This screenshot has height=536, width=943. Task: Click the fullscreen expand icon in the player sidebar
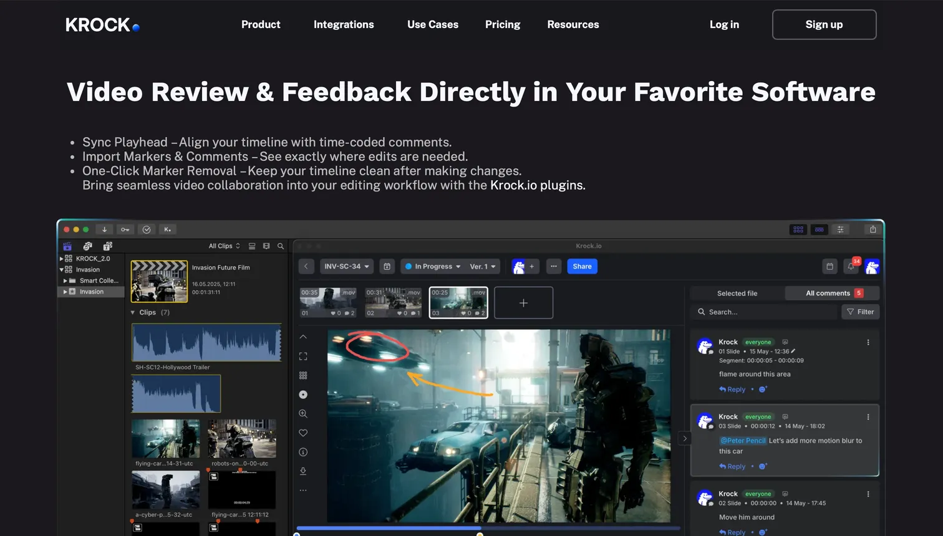coord(303,356)
